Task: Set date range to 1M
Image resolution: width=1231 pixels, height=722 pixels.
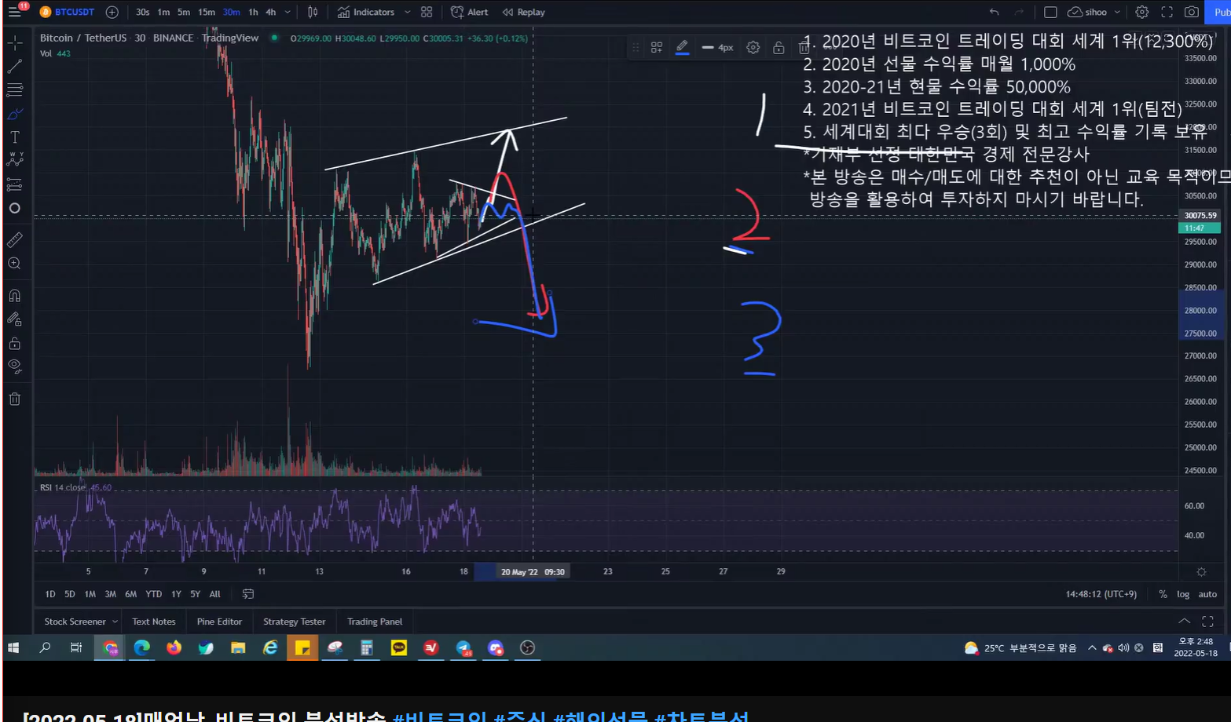Action: (90, 594)
